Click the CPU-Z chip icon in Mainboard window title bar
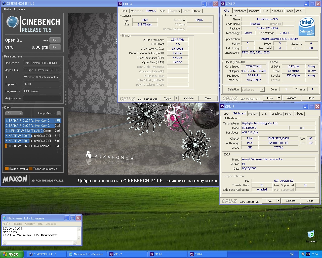This screenshot has height=258, width=322. [x=222, y=106]
